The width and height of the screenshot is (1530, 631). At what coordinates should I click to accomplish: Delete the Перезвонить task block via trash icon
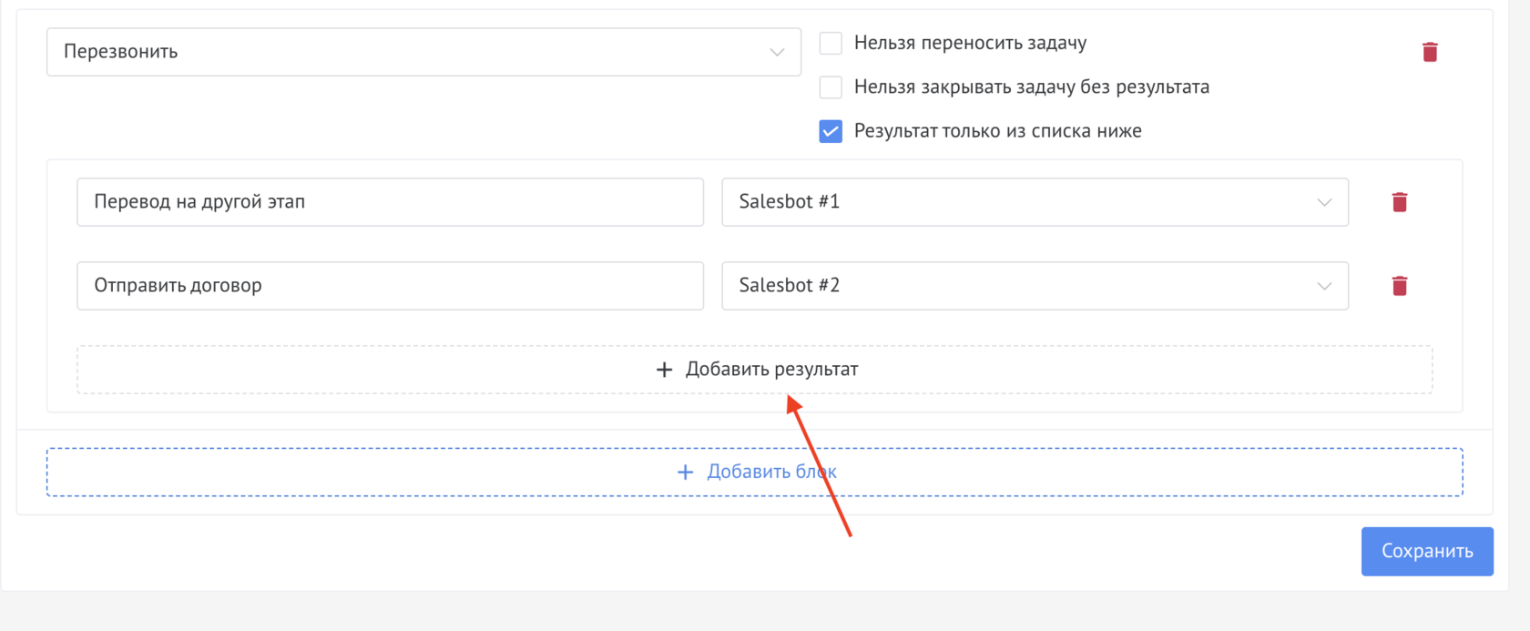pos(1429,52)
